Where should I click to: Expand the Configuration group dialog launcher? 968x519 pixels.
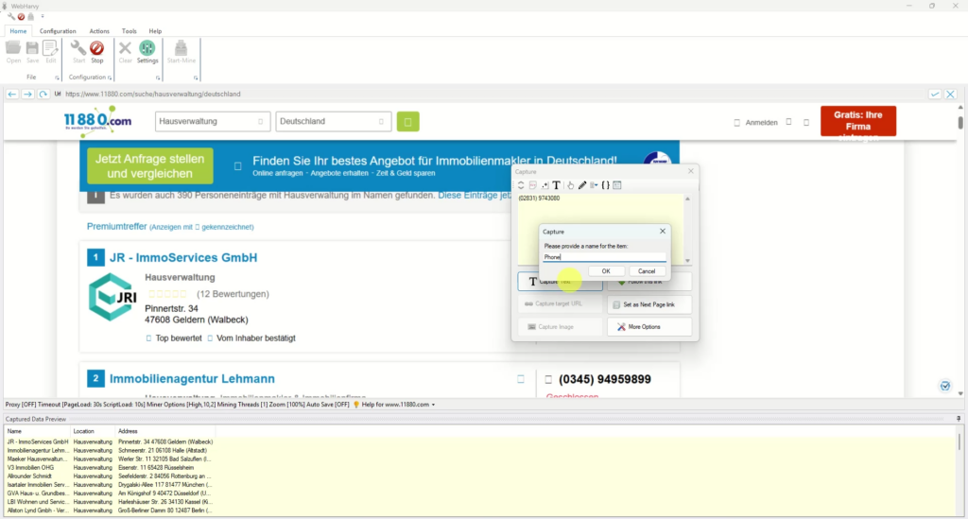[x=110, y=78]
